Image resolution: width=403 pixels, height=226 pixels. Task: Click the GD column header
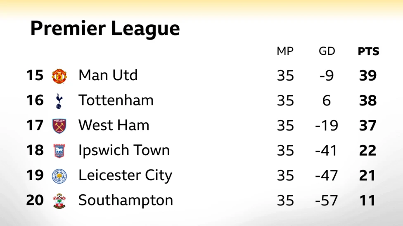[327, 51]
